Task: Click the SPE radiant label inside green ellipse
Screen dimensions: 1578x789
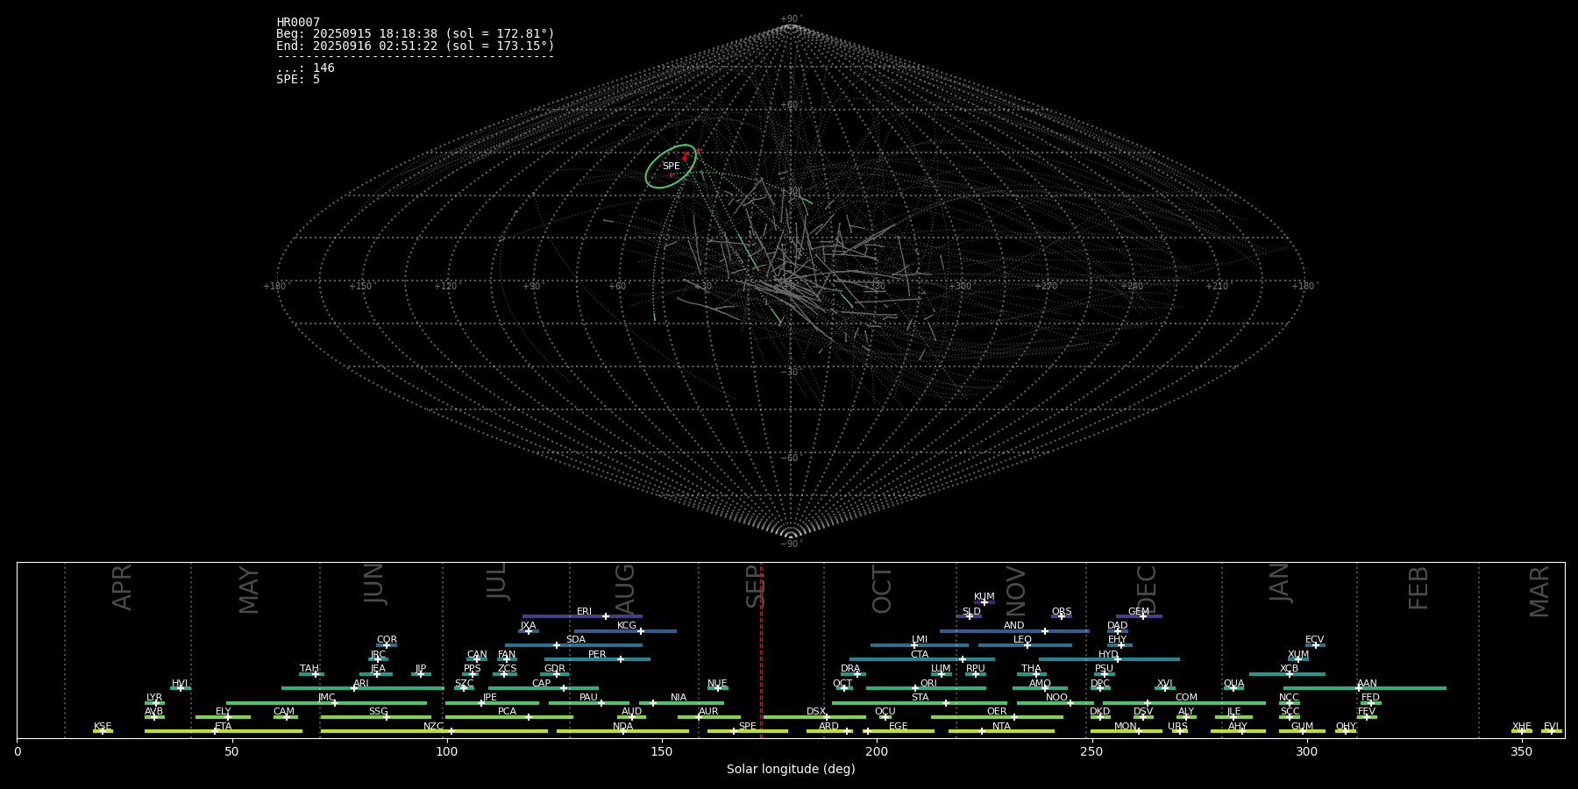Action: pos(672,167)
